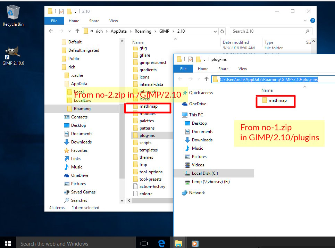Select mathmap folder in plug-ins window
Viewport: 335px width, 248px height.
click(x=277, y=100)
